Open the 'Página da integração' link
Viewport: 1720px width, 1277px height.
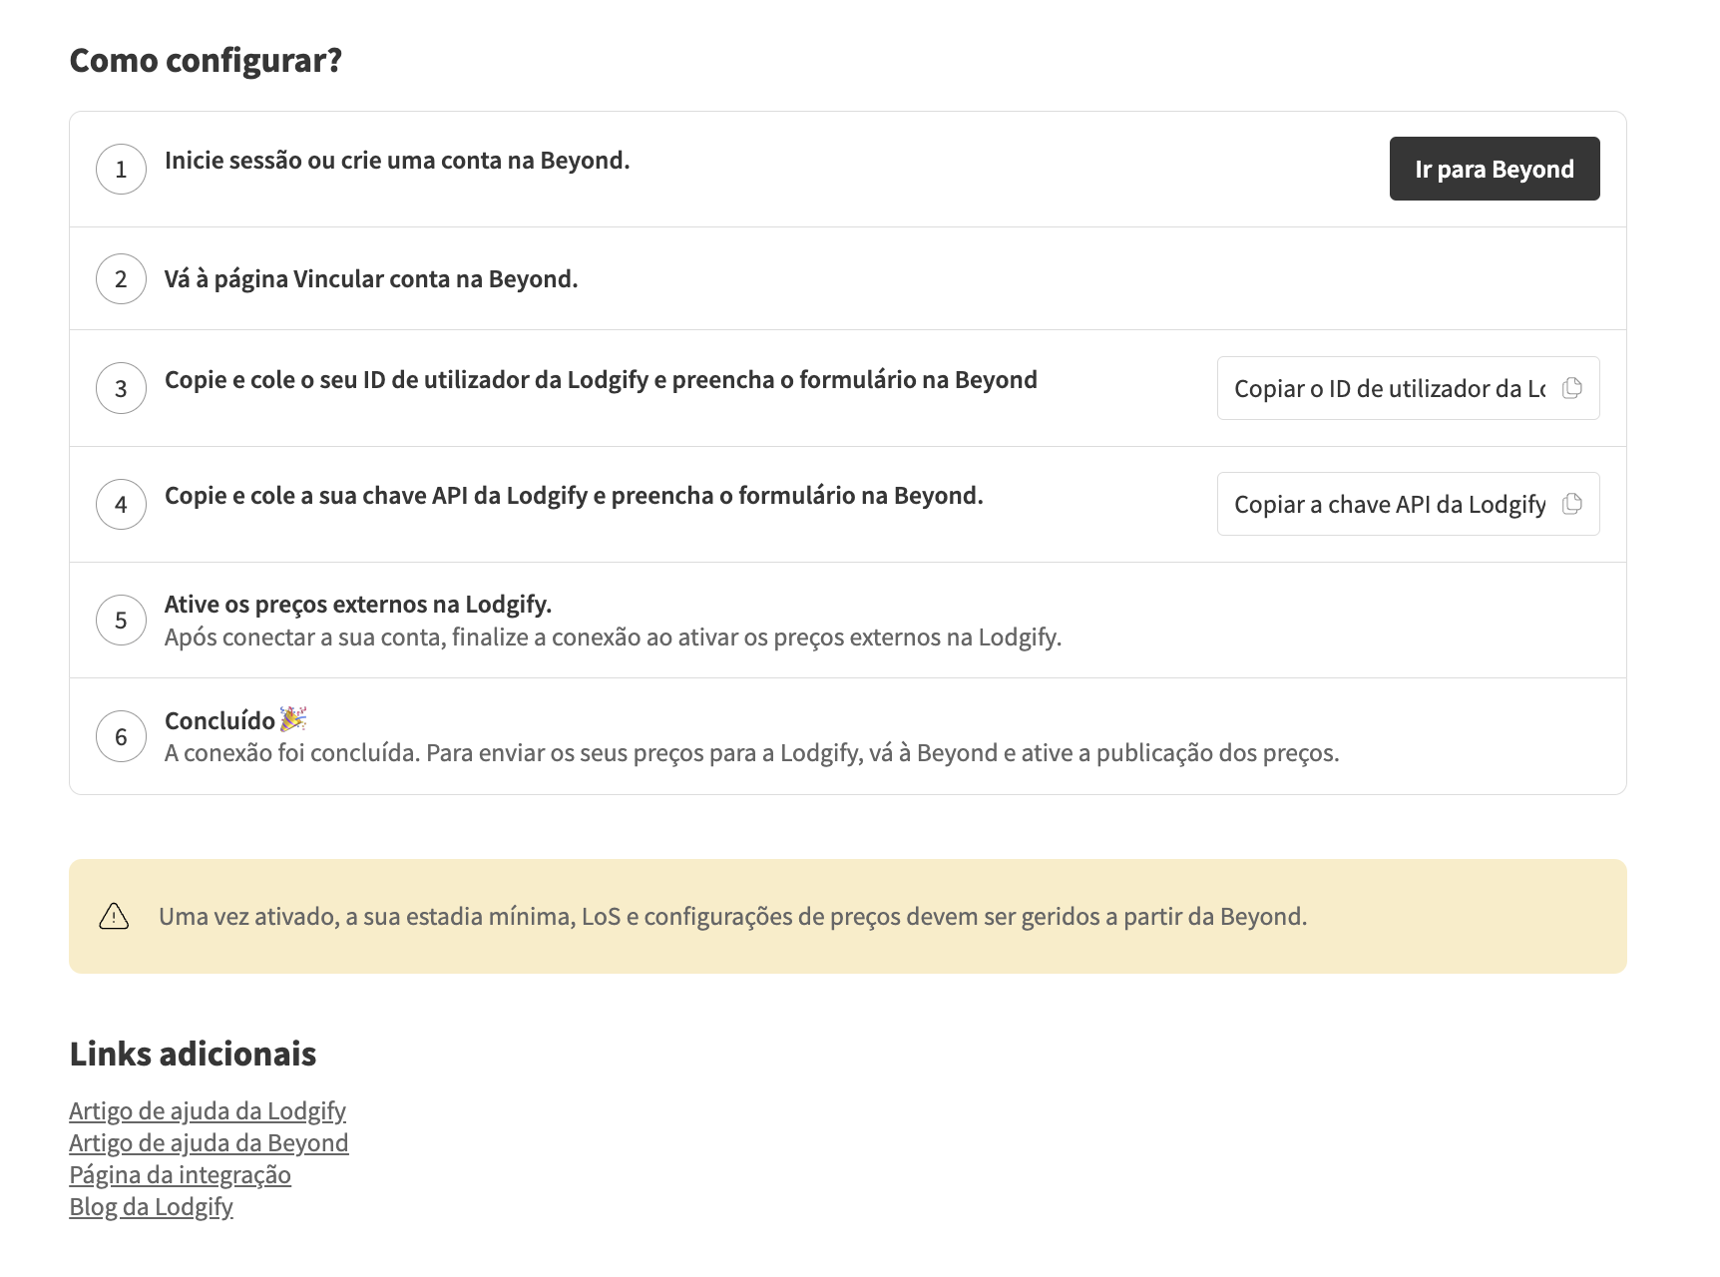pos(180,1174)
